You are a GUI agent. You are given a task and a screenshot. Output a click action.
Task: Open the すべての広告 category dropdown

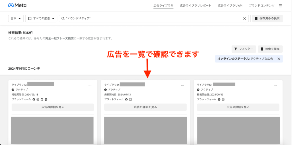point(41,18)
